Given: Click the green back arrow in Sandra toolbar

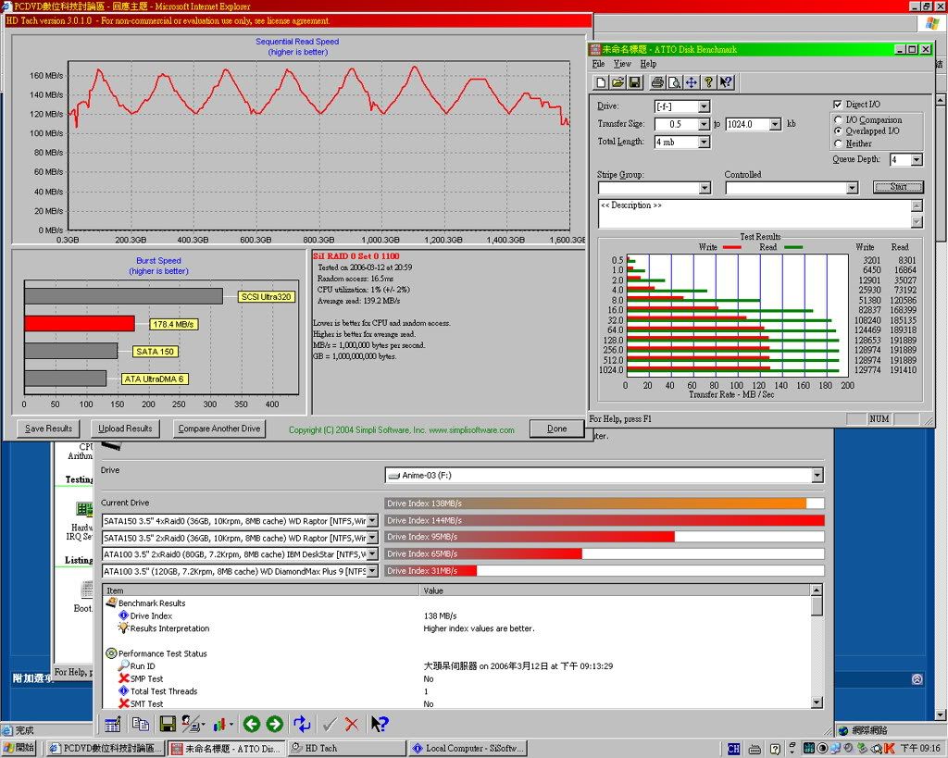Looking at the screenshot, I should pyautogui.click(x=251, y=724).
